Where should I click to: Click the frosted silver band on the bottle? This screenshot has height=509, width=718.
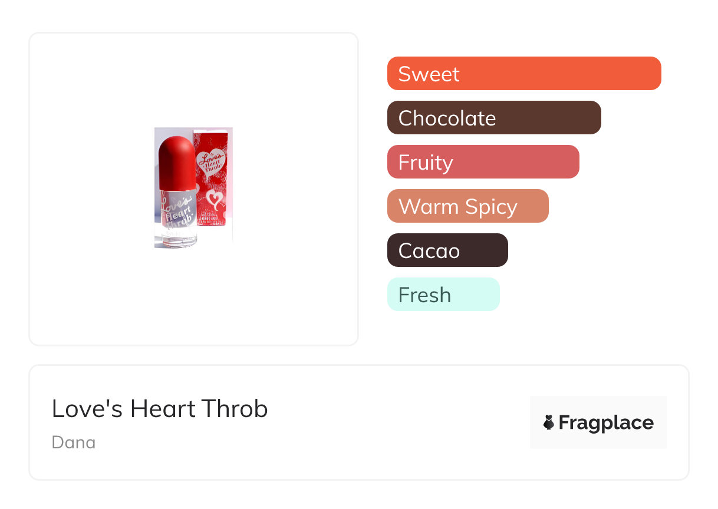click(x=177, y=193)
